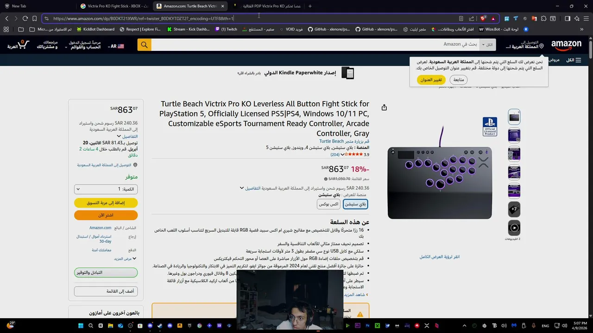Open the ratings popover chevron near stars
Viewport: 593px width, 333px height.
[x=342, y=154]
